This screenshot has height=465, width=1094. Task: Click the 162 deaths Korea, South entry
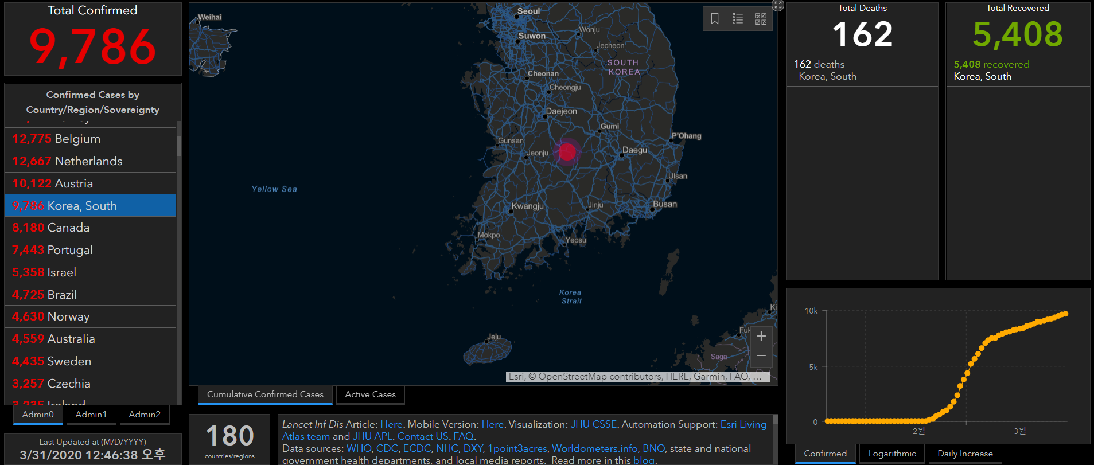point(862,70)
